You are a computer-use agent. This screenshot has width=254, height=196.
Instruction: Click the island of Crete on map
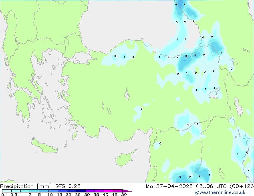coord(44,146)
